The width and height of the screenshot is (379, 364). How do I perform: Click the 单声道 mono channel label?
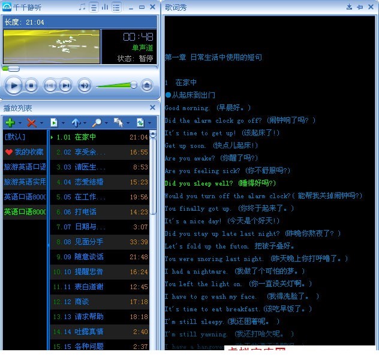[x=143, y=47]
